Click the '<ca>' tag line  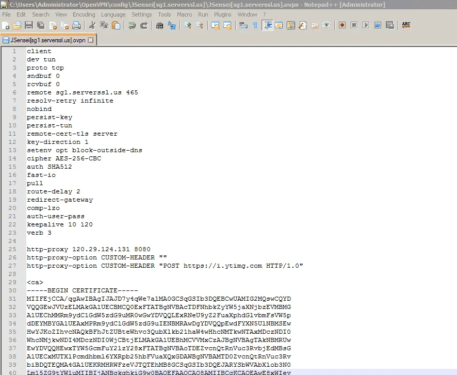pyautogui.click(x=35, y=282)
